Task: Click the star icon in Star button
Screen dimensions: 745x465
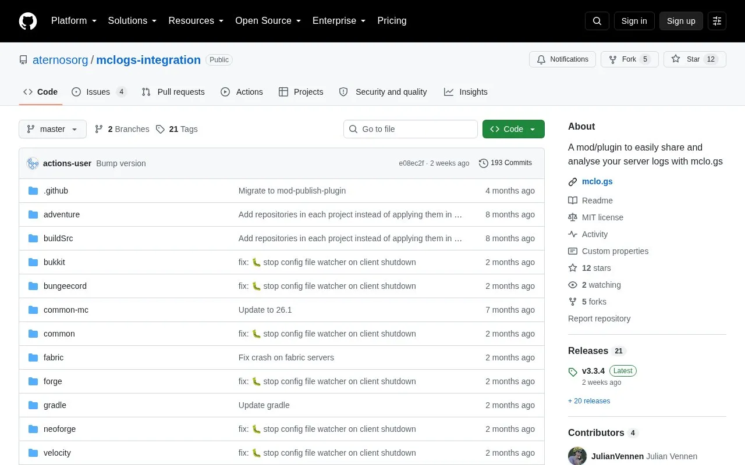Action: coord(676,59)
